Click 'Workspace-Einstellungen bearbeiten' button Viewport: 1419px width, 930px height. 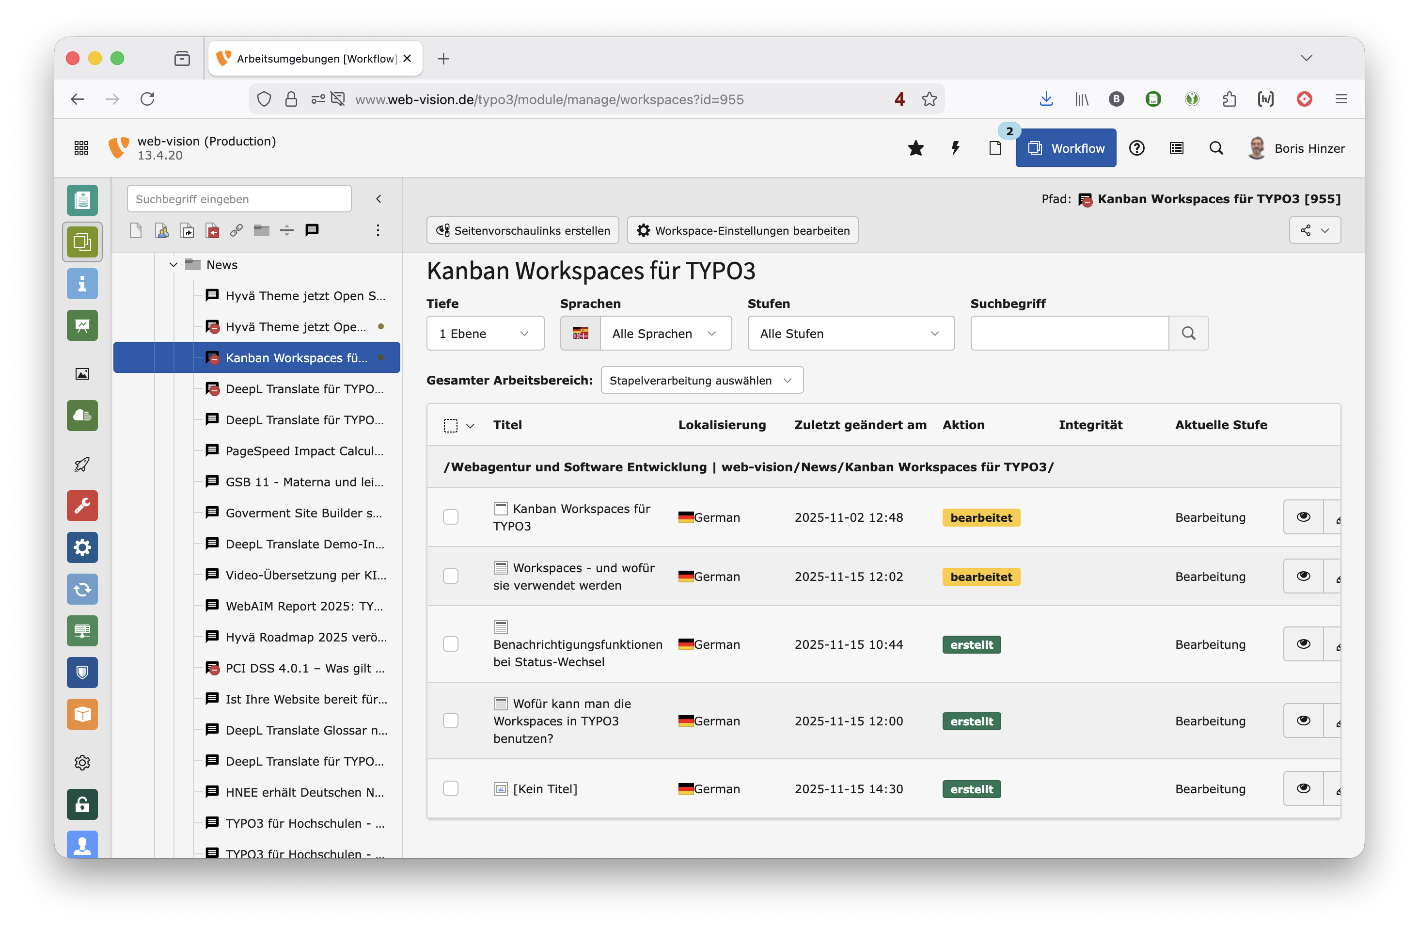pos(742,230)
